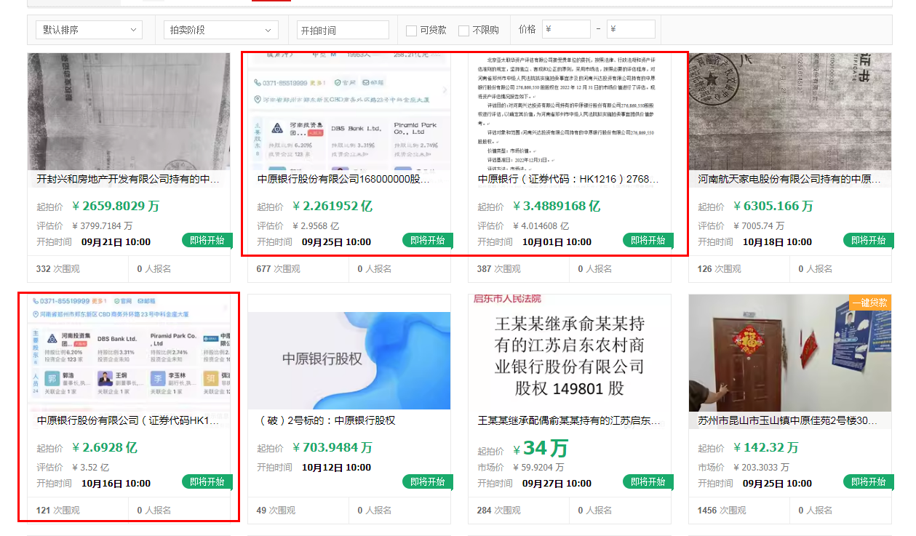Enable the 可贷款 checkbox
916x536 pixels.
click(x=411, y=31)
